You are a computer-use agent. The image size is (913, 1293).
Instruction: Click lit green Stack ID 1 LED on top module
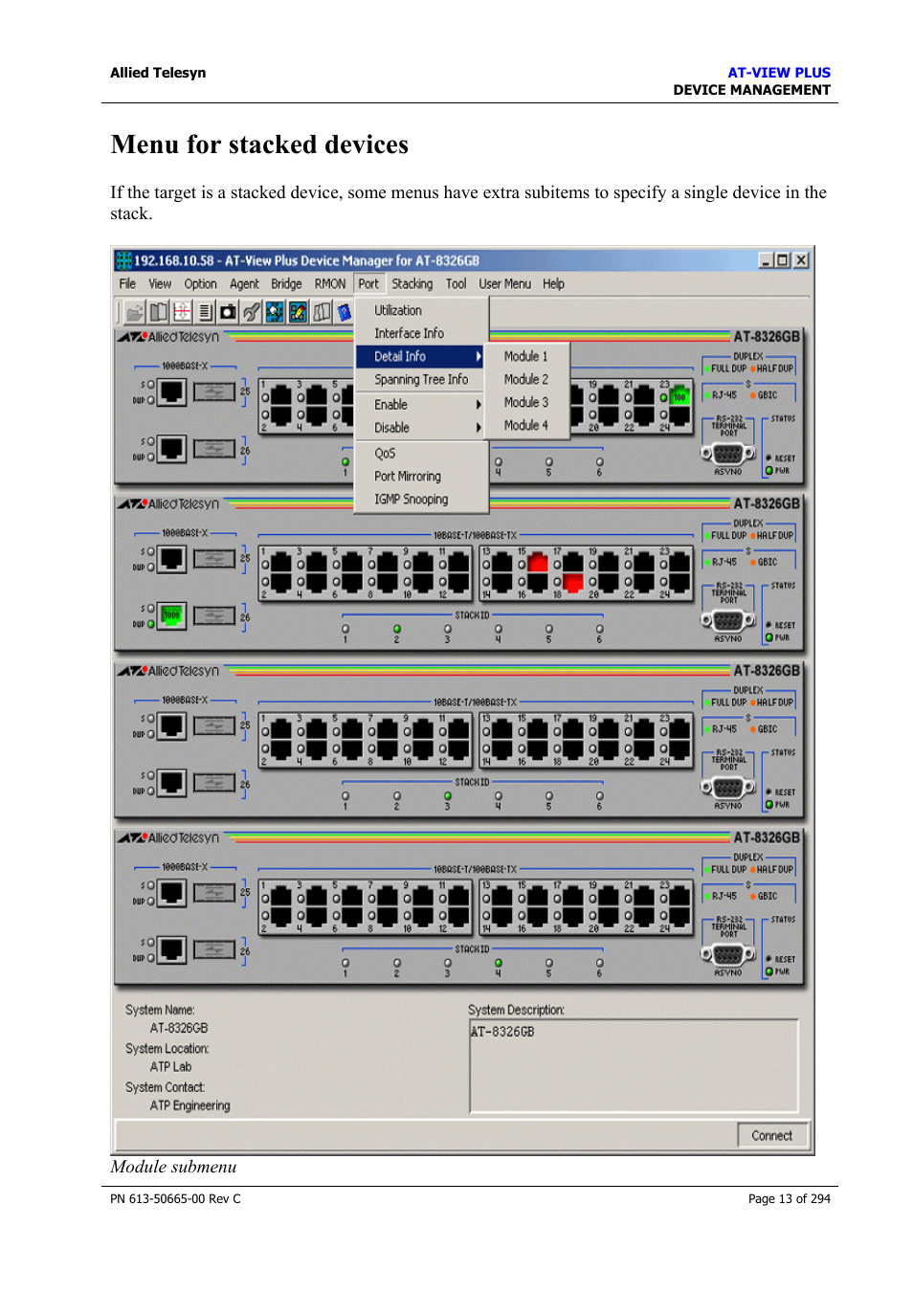(x=345, y=461)
